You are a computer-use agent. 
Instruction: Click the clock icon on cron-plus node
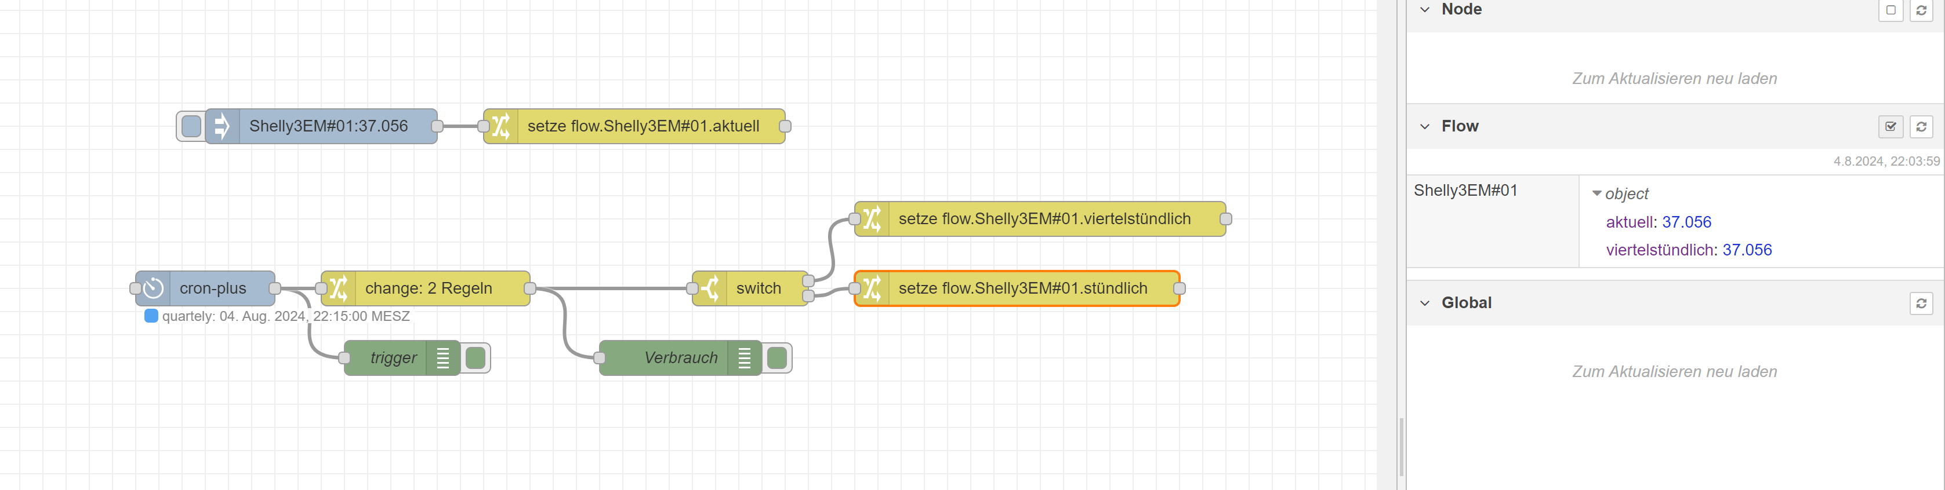(153, 288)
